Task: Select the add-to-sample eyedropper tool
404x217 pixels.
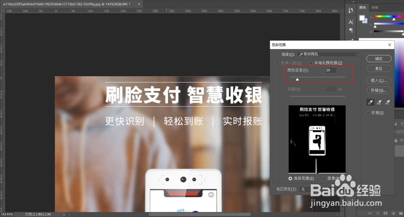Action: pyautogui.click(x=379, y=102)
